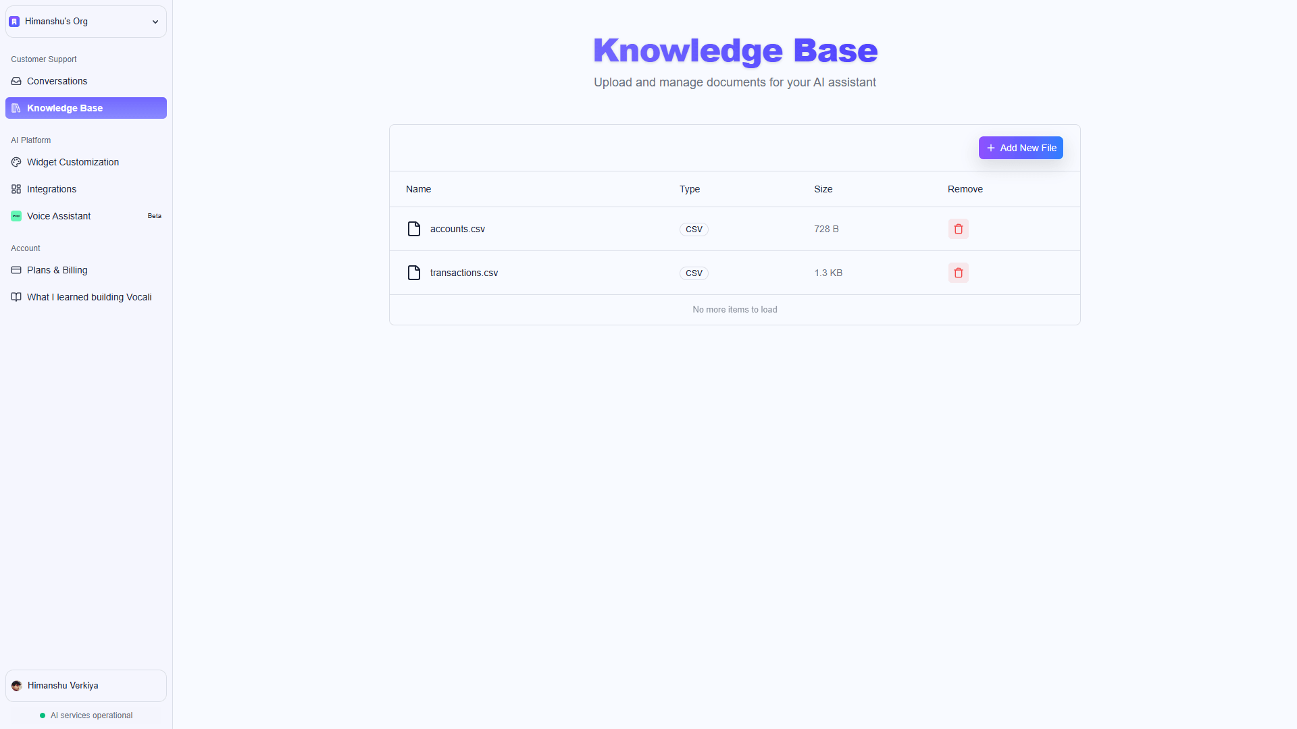Click the document icon beside transactions.csv
Image resolution: width=1297 pixels, height=729 pixels.
pos(414,273)
